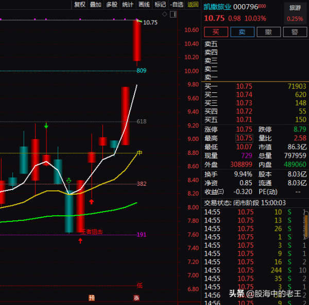309x305 pixels.
Task: Click the 卖一 row label
Action: (211, 77)
